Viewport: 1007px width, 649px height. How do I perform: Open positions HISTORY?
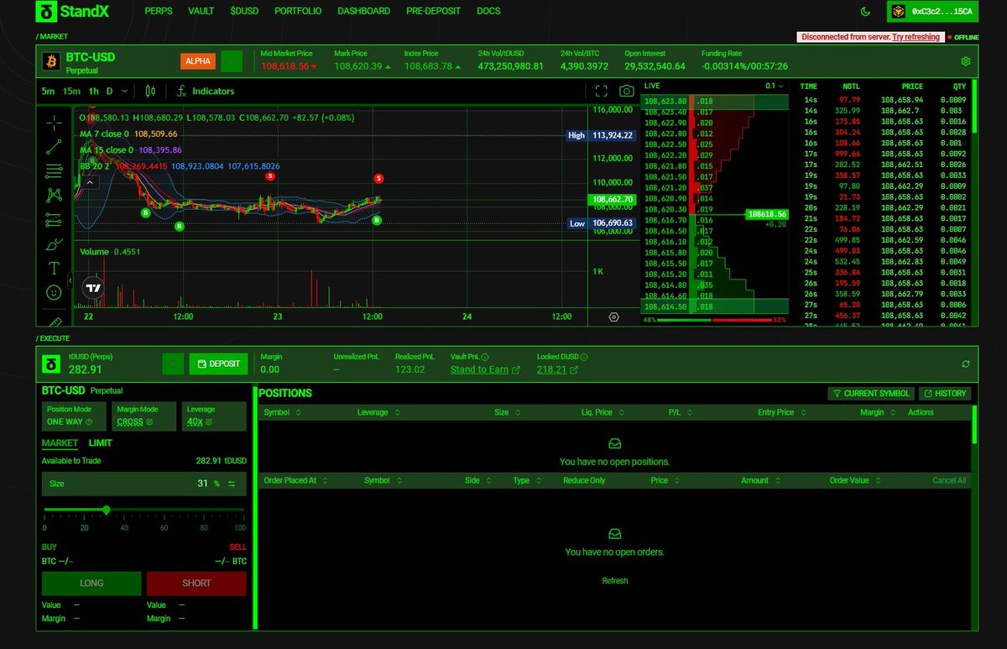click(x=945, y=393)
